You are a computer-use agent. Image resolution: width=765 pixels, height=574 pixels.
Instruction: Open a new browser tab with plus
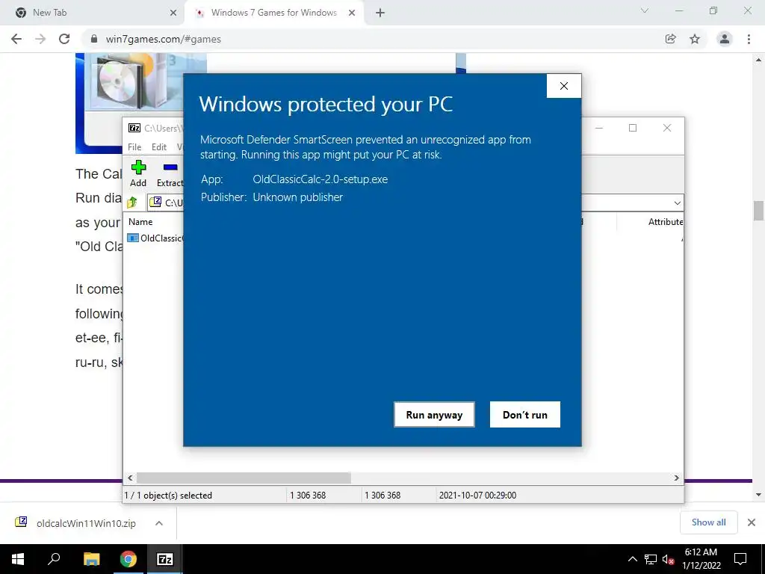[380, 13]
